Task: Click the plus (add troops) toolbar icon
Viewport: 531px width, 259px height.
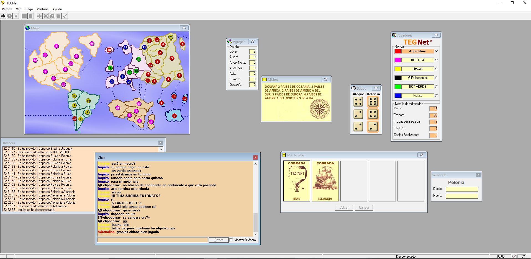Action: point(39,16)
